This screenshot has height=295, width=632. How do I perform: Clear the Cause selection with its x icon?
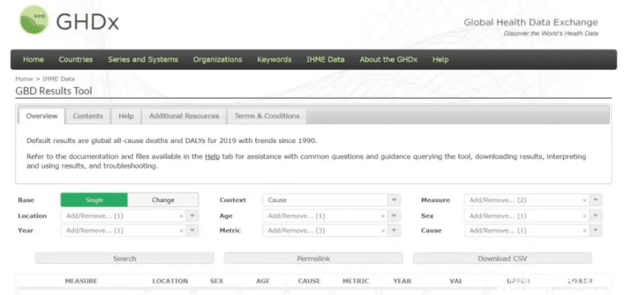(585, 231)
